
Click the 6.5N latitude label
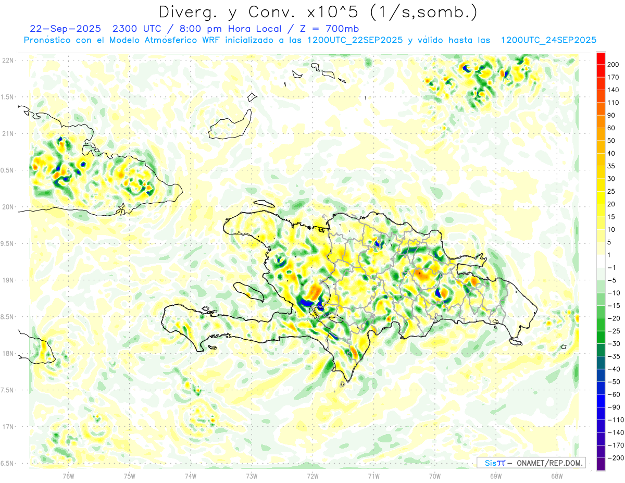click(7, 464)
